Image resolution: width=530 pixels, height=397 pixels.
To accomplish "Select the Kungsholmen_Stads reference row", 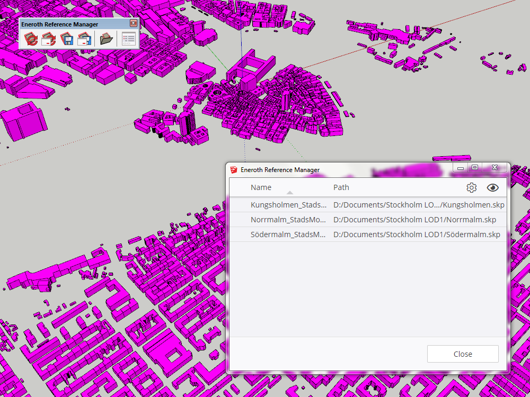I will [x=288, y=205].
